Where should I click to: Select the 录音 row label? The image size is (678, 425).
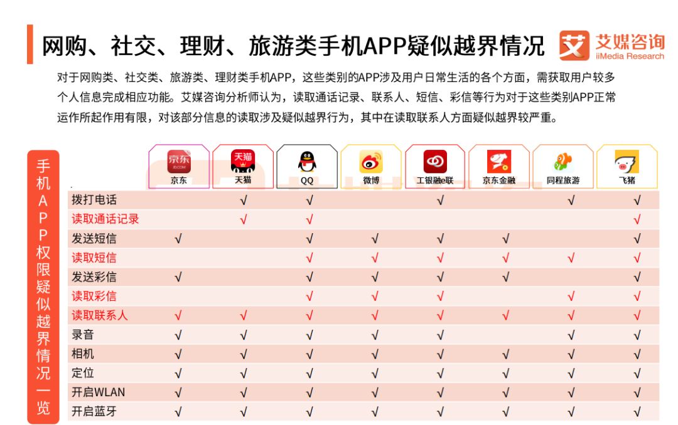click(83, 335)
